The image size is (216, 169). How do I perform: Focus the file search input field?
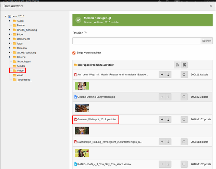coord(137,41)
